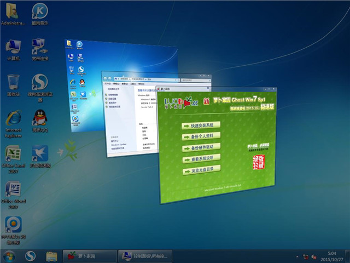Click 查看系统说明 button in green window
This screenshot has height=263, width=350.
click(202, 159)
